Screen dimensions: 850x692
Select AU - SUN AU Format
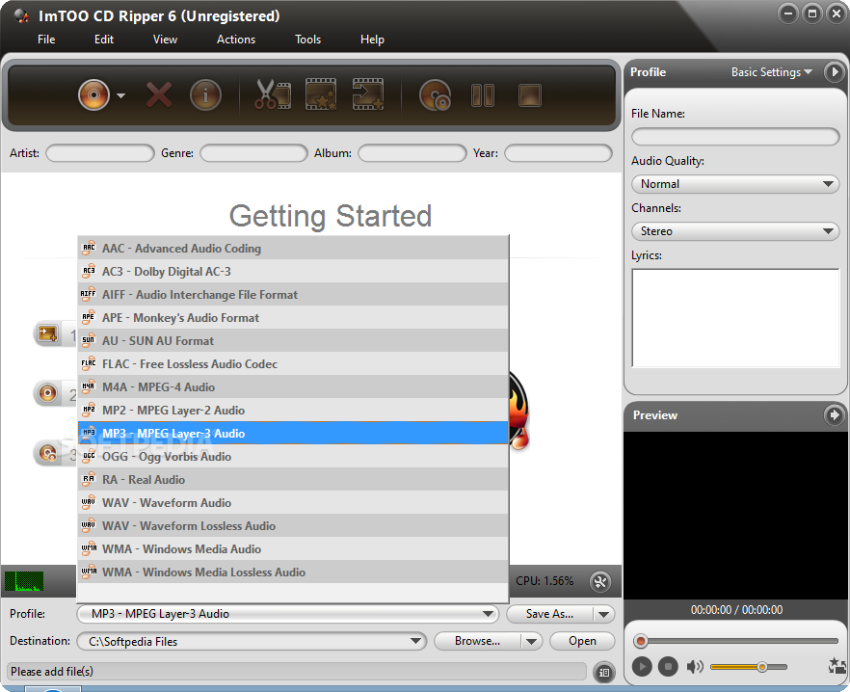tap(293, 340)
